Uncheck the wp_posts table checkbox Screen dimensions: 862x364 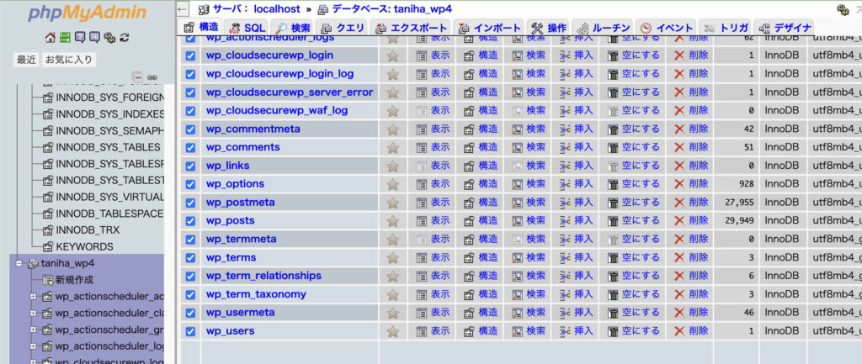pyautogui.click(x=190, y=221)
